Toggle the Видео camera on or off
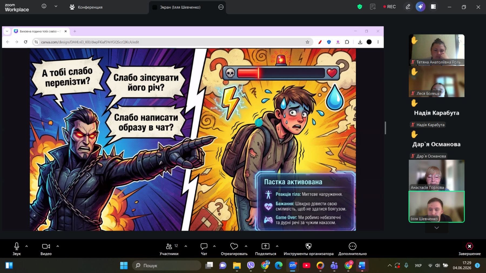This screenshot has width=486, height=273. pyautogui.click(x=46, y=249)
